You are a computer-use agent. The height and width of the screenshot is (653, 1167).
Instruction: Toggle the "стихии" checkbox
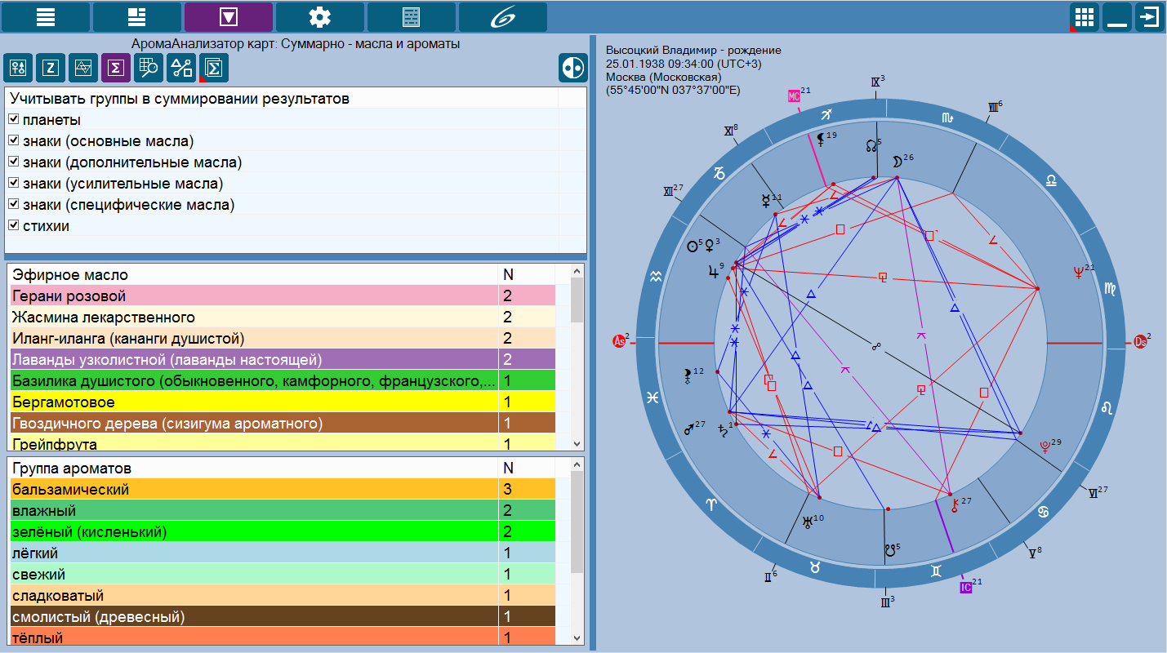(14, 226)
